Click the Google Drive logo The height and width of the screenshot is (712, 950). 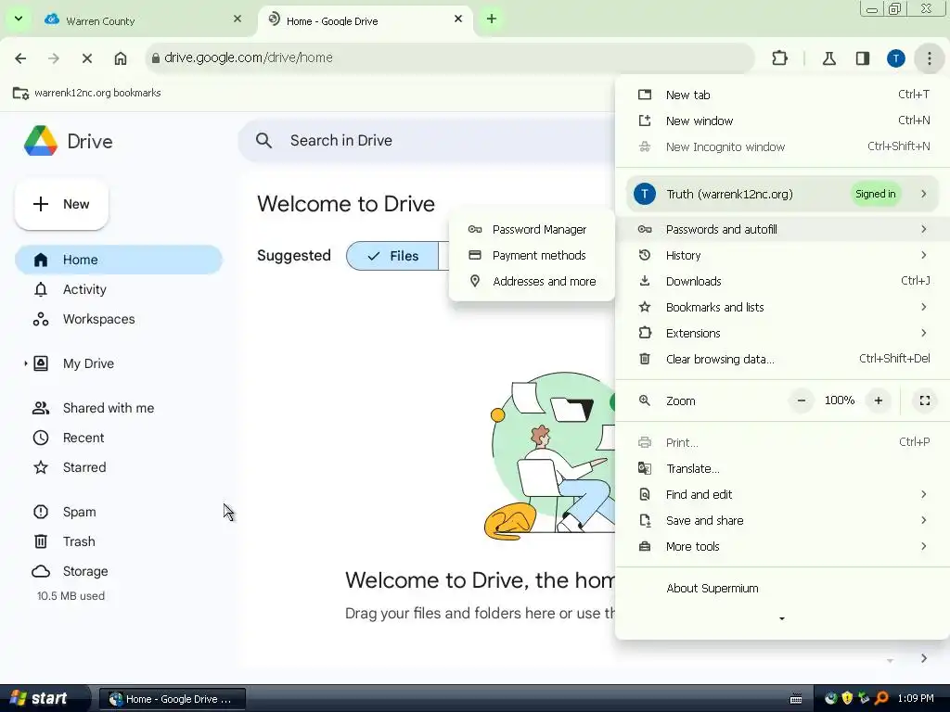tap(41, 141)
